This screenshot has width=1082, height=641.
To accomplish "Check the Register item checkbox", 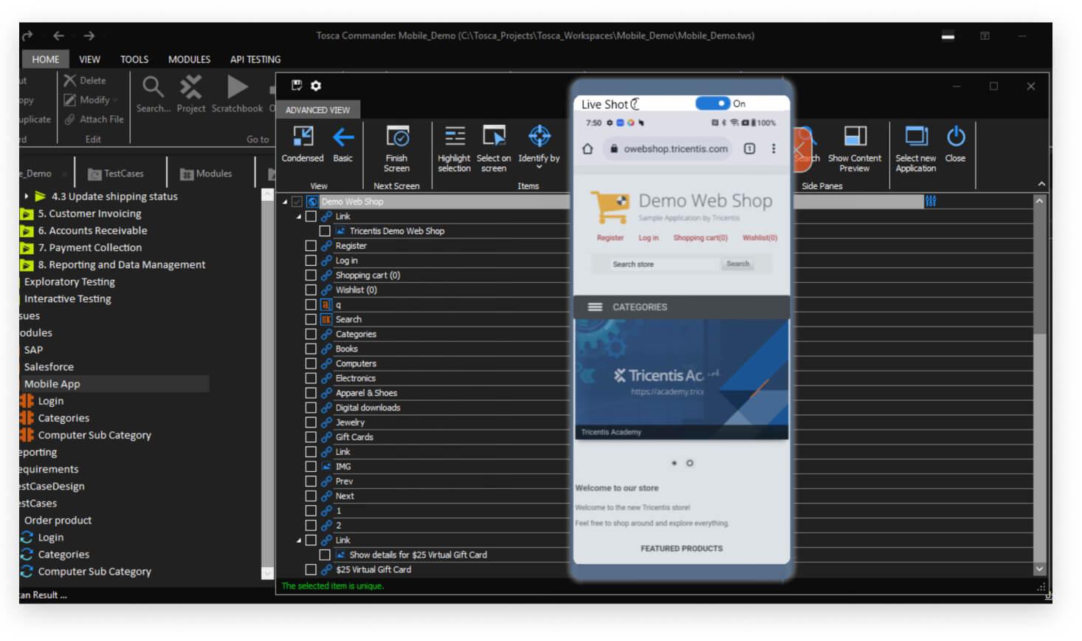I will pyautogui.click(x=311, y=246).
